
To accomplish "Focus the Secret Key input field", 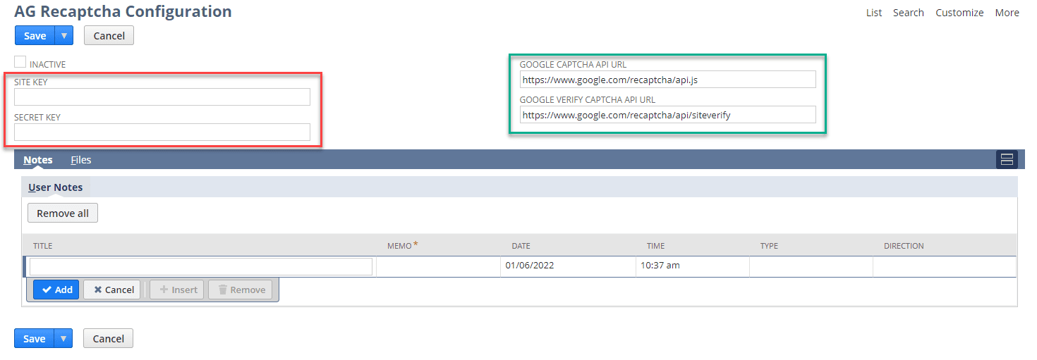I will (x=162, y=132).
